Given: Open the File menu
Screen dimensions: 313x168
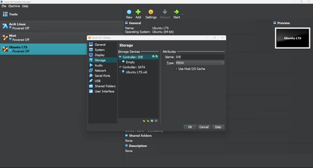Looking at the screenshot, I should pos(4,6).
